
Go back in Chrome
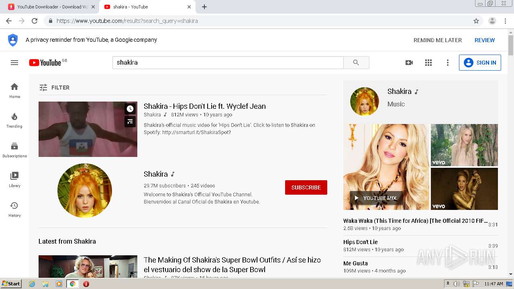pos(9,21)
